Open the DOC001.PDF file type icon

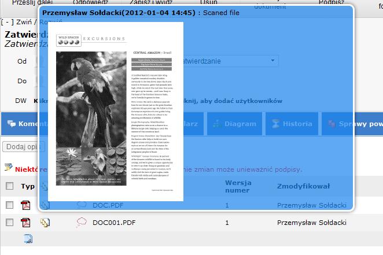[25, 222]
